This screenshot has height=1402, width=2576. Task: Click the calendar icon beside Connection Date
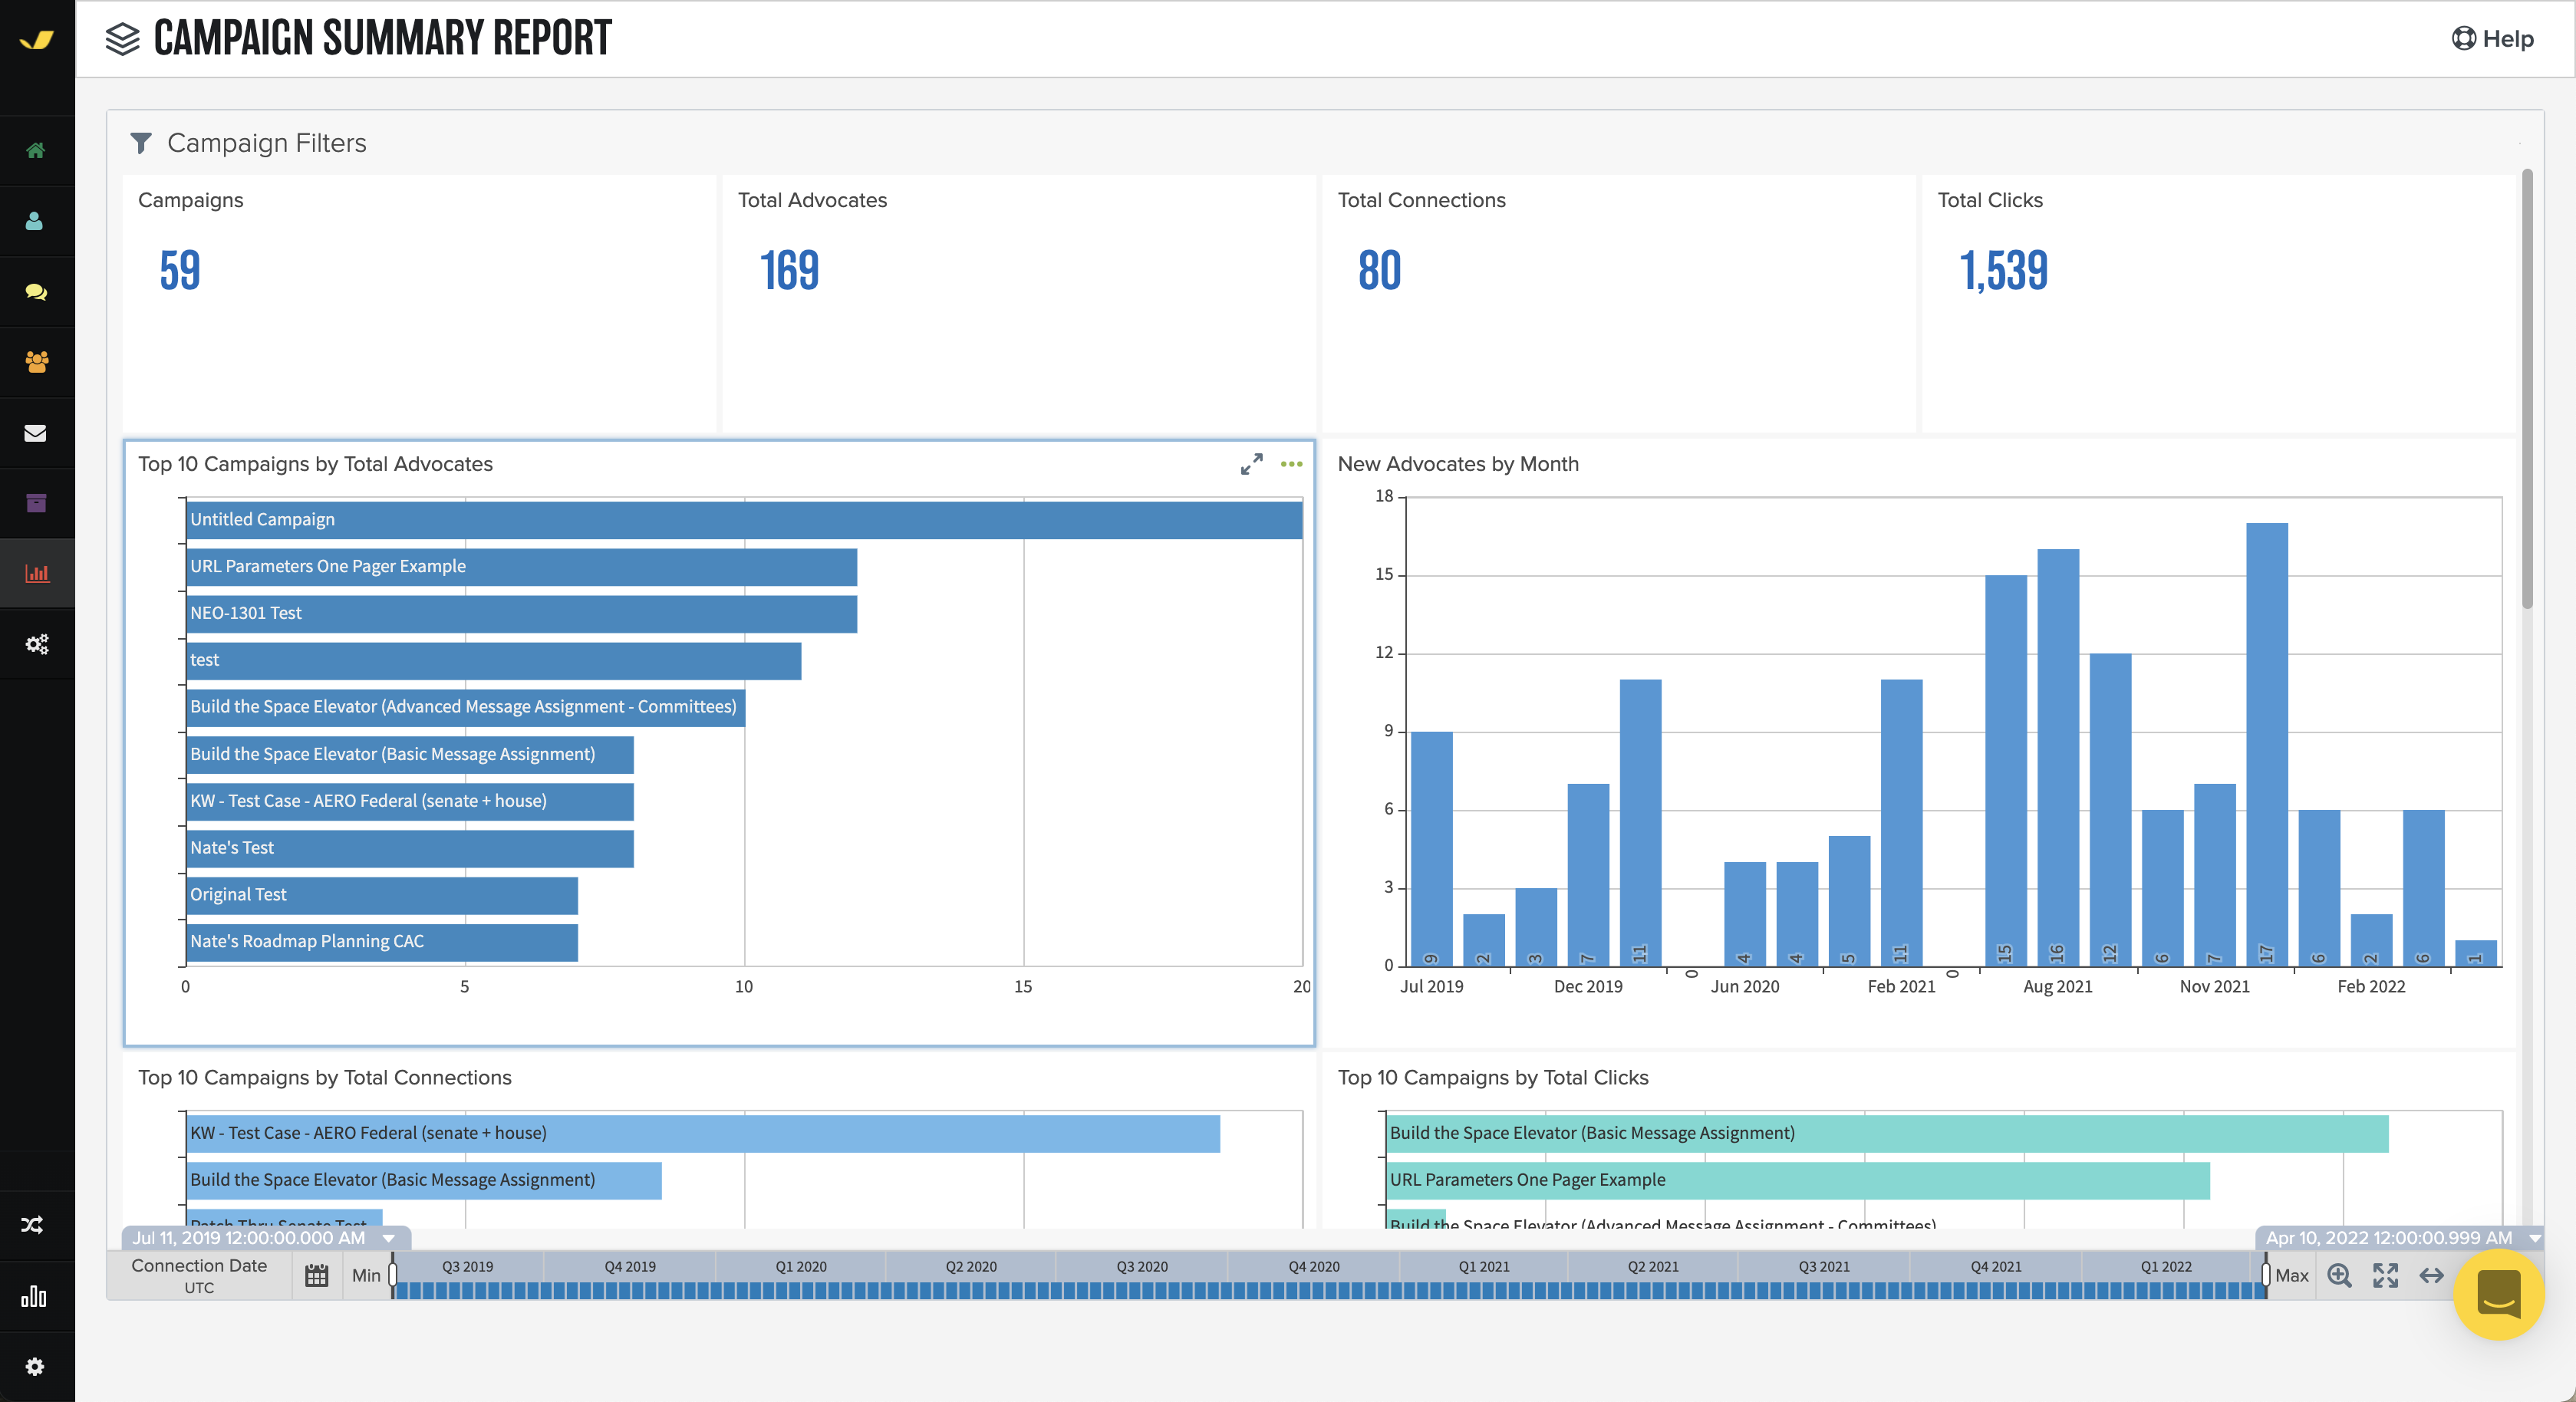click(317, 1275)
